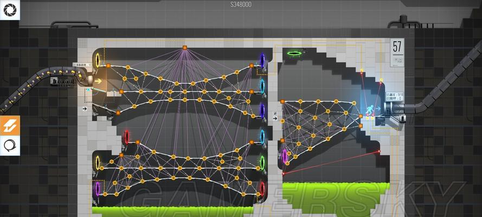The image size is (482, 217).
Task: Click the small label above the entrance pipe
Action: (82, 65)
